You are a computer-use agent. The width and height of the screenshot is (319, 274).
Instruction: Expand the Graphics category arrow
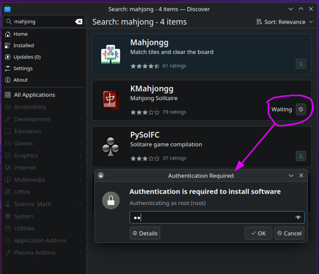pyautogui.click(x=81, y=155)
